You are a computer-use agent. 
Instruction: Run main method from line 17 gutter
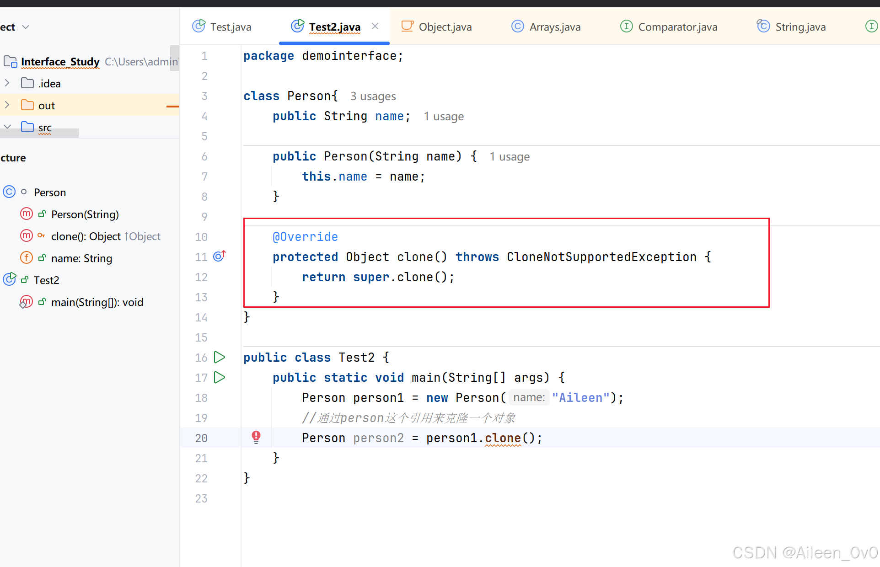(220, 377)
